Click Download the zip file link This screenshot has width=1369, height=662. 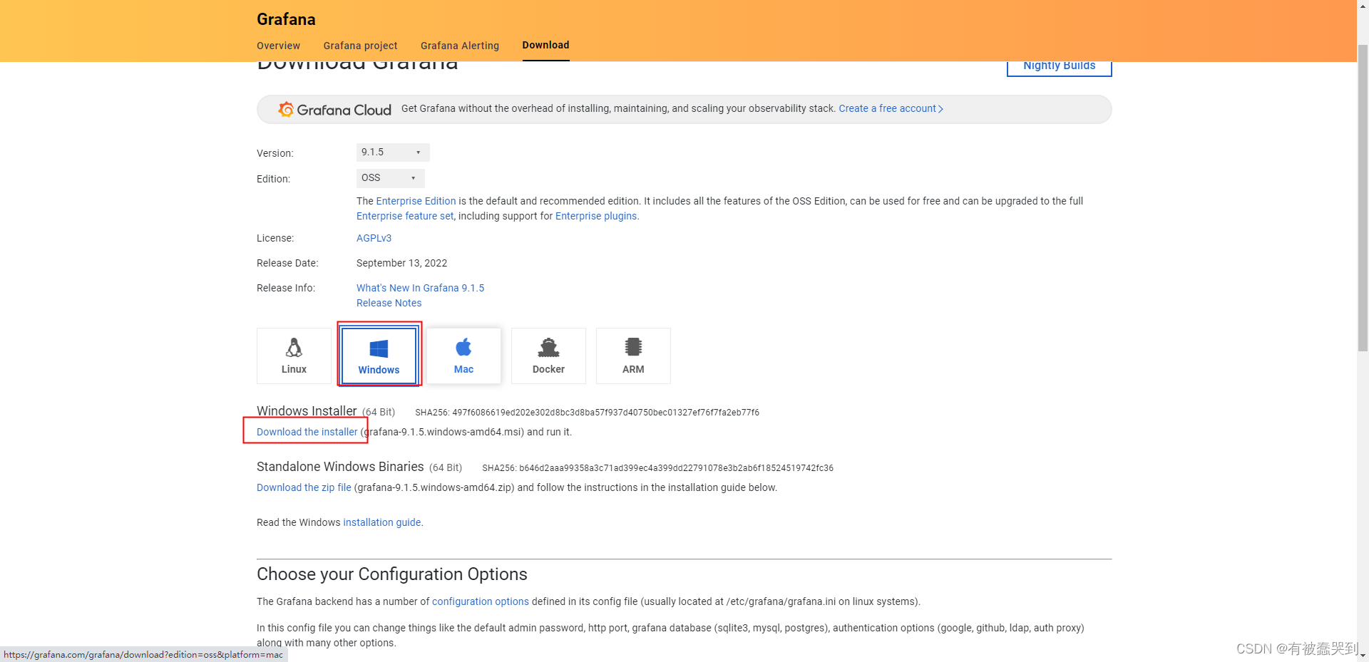[304, 487]
